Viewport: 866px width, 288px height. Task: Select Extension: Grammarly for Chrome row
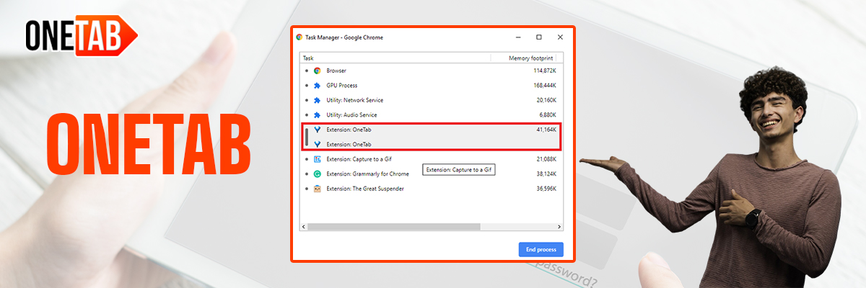click(432, 174)
